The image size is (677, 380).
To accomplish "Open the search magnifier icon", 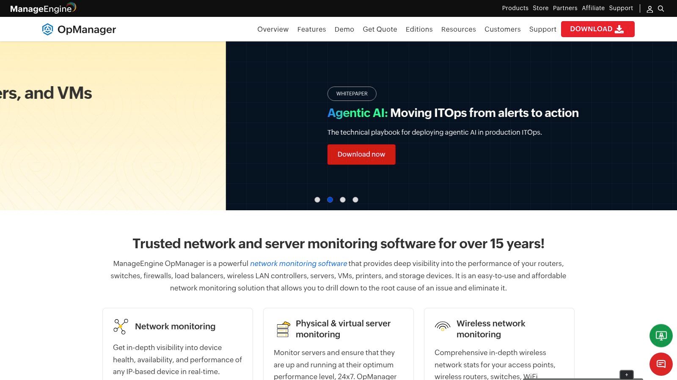I will pos(661,8).
